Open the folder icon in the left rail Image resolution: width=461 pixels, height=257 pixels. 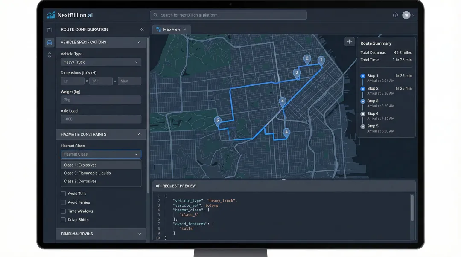pyautogui.click(x=50, y=29)
